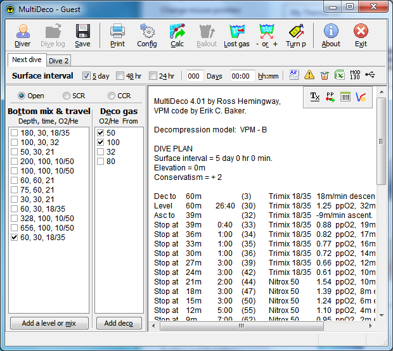Check the 328, 100, 10/50 bottom mix
Image resolution: width=393 pixels, height=351 pixels.
point(15,219)
